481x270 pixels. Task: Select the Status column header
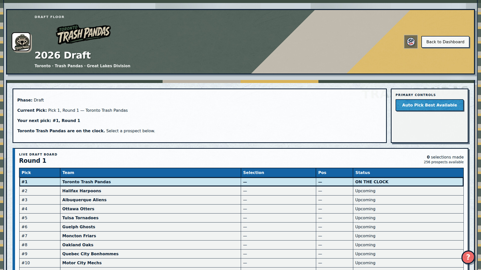click(x=408, y=172)
